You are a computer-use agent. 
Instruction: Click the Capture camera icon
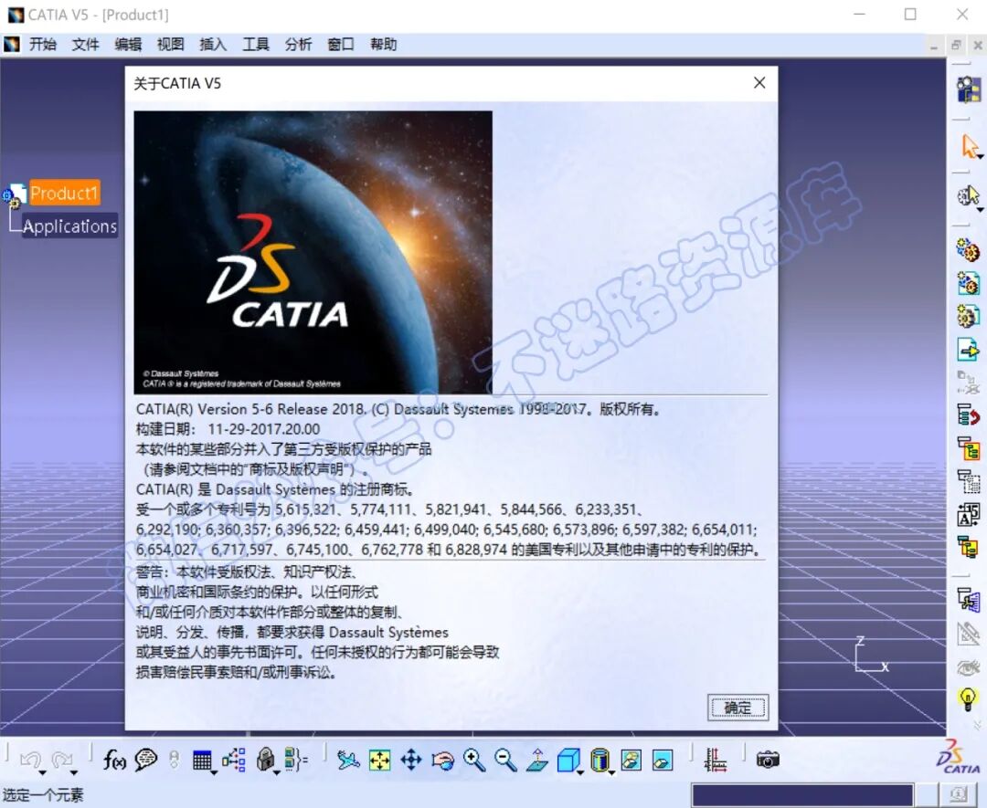(x=768, y=761)
